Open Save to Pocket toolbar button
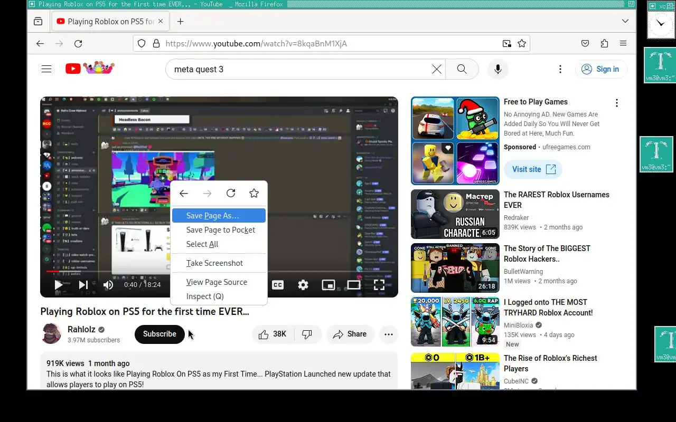 click(x=585, y=44)
